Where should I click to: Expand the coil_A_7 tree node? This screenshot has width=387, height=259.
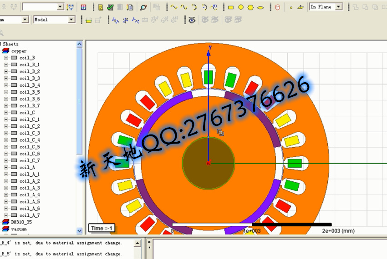pyautogui.click(x=6, y=215)
